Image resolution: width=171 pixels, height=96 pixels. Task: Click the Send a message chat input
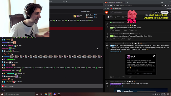point(52,86)
